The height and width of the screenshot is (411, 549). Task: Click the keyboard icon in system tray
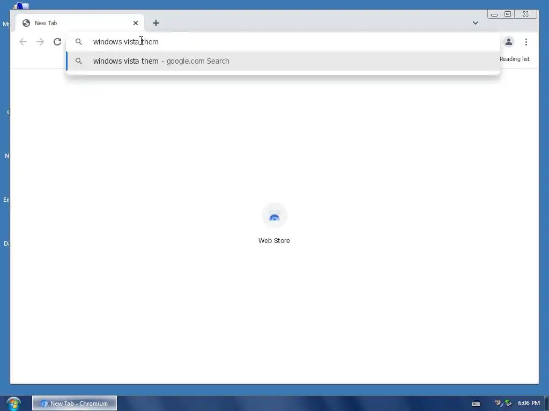pyautogui.click(x=476, y=404)
